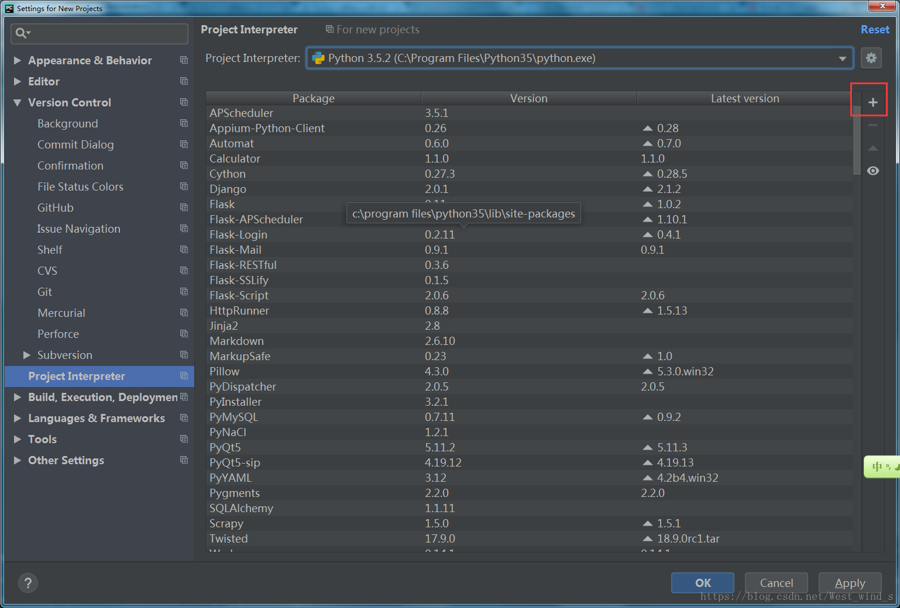Screen dimensions: 900x608
Task: Click per-project icon beside Subversion
Action: [184, 355]
